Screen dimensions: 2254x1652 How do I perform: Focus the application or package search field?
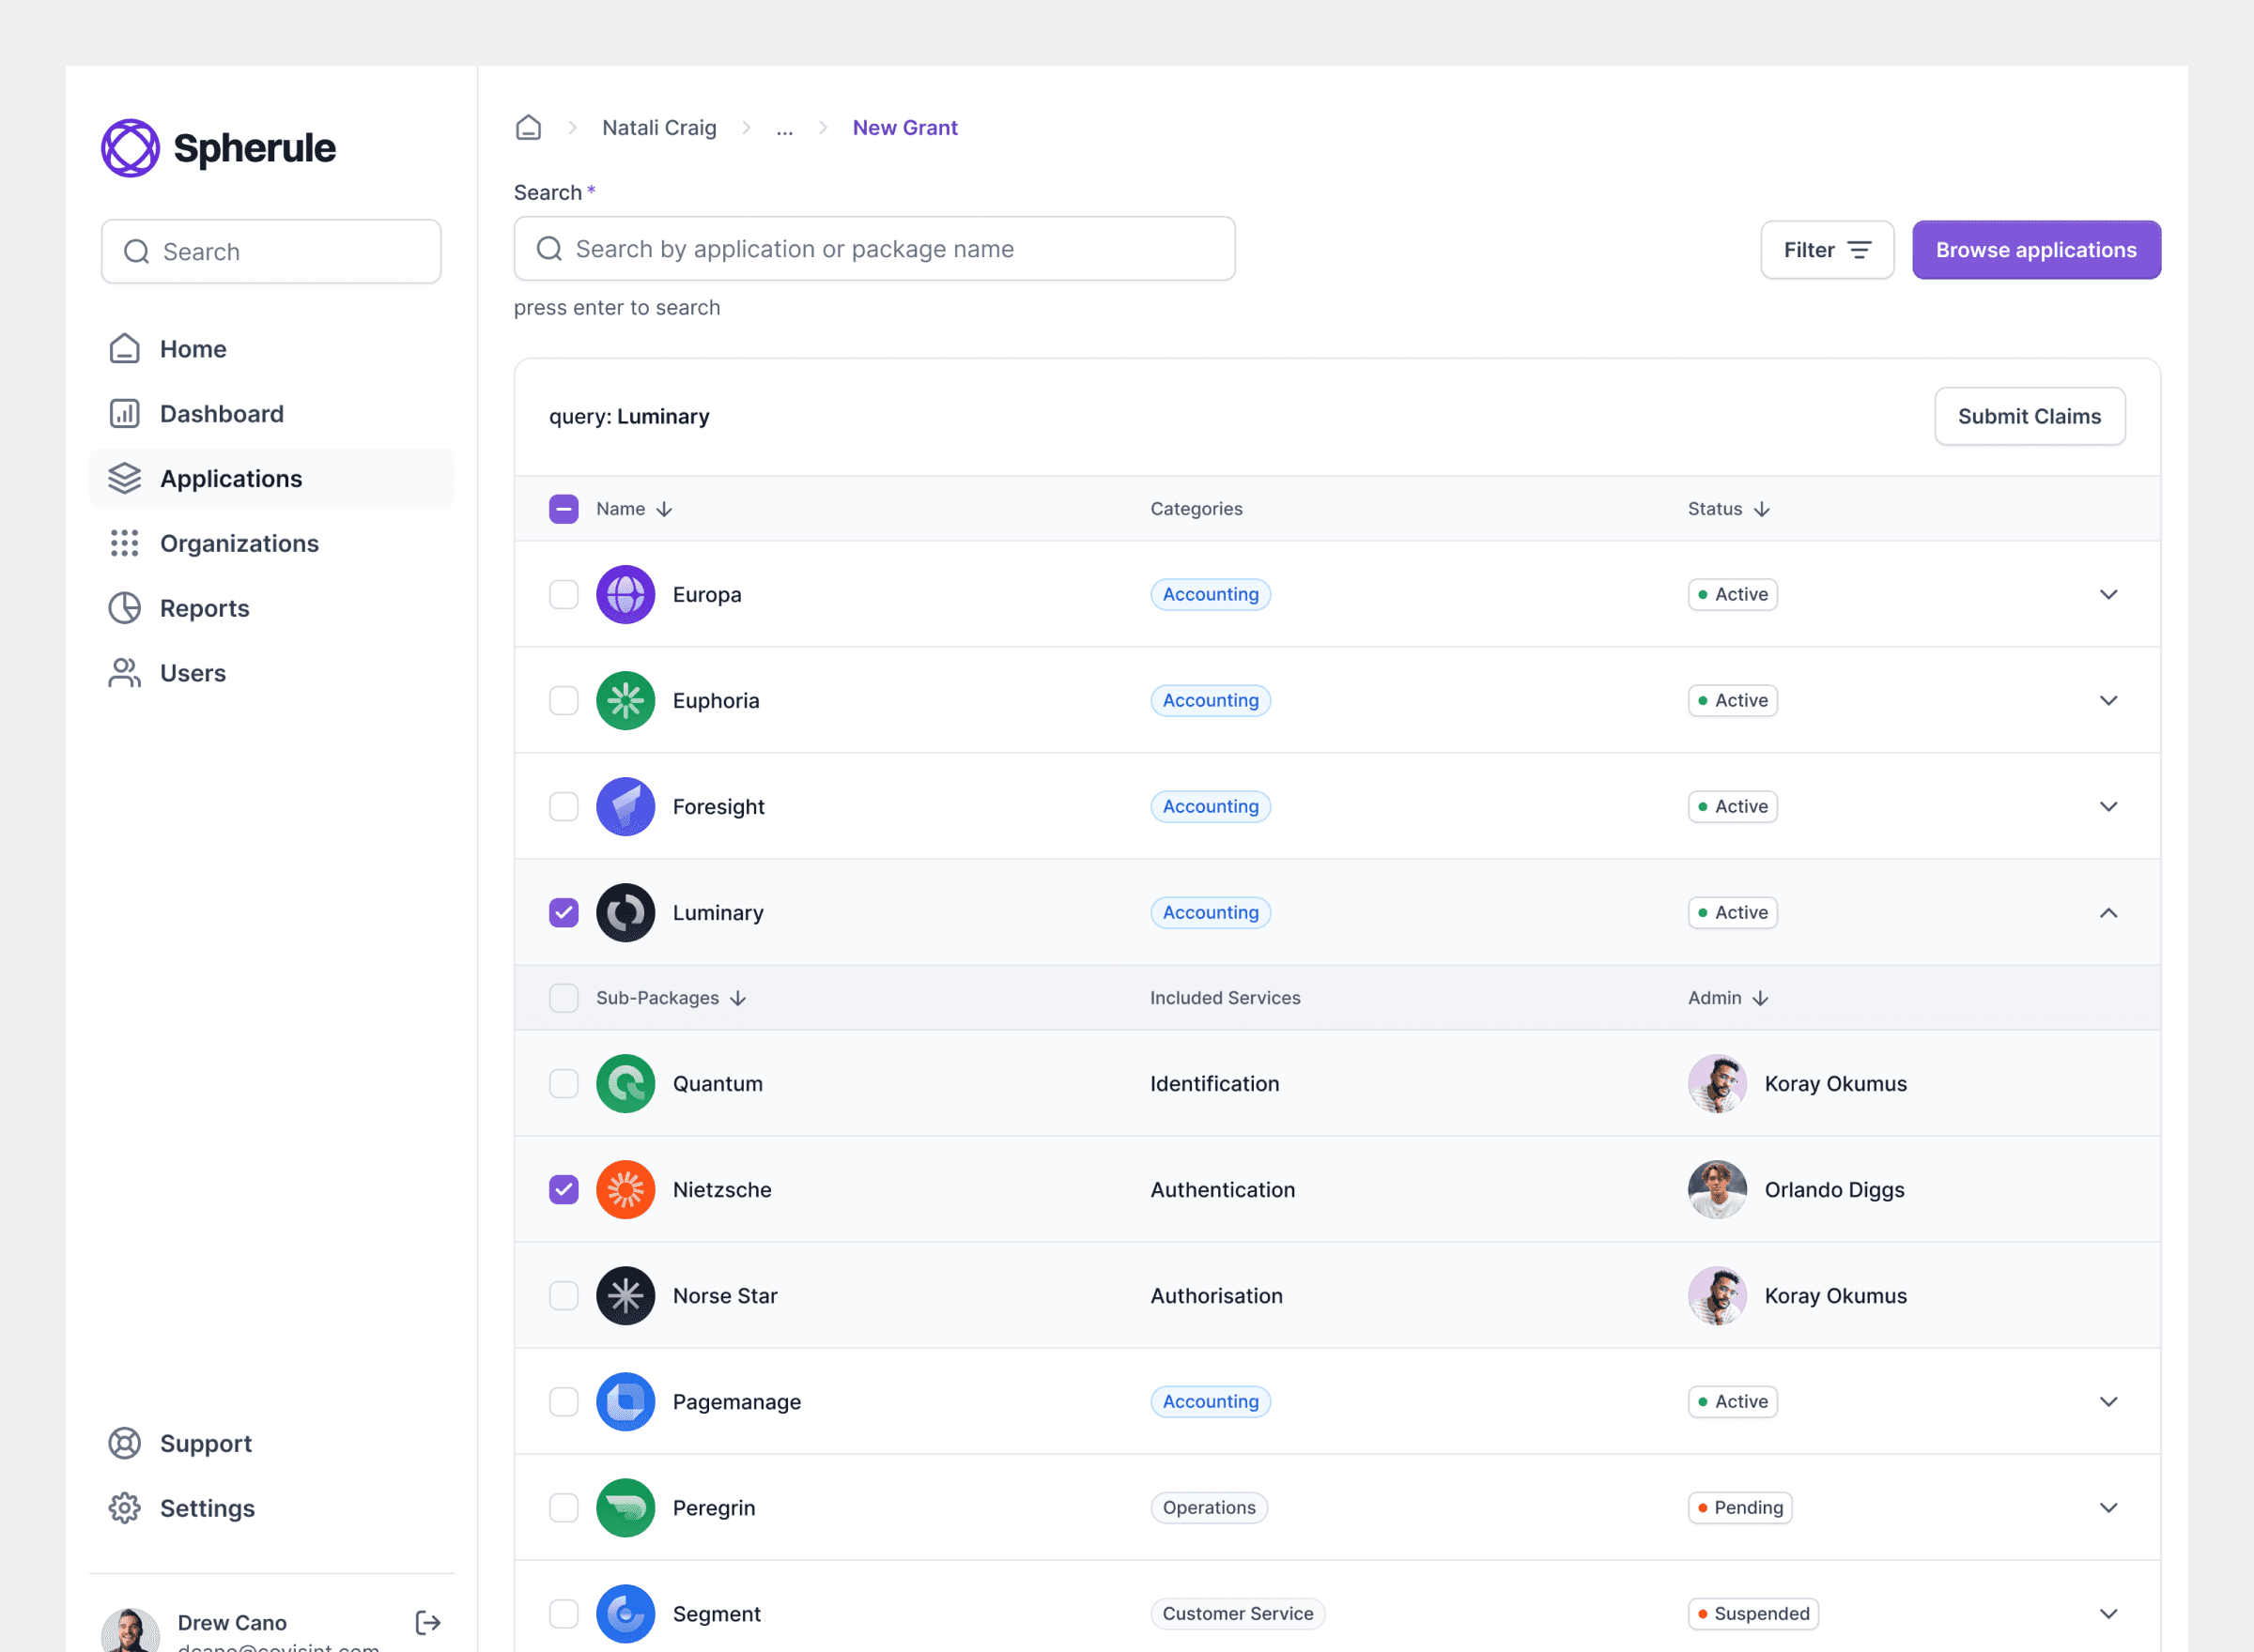[x=874, y=249]
